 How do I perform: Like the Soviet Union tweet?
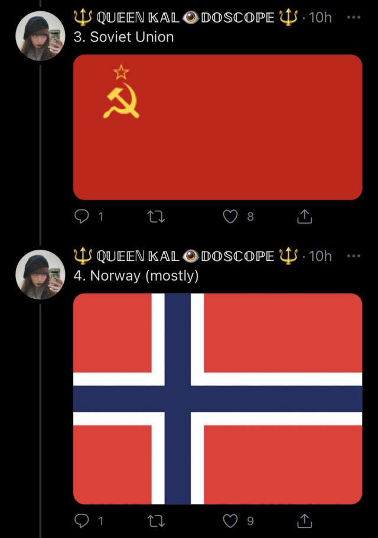coord(230,217)
